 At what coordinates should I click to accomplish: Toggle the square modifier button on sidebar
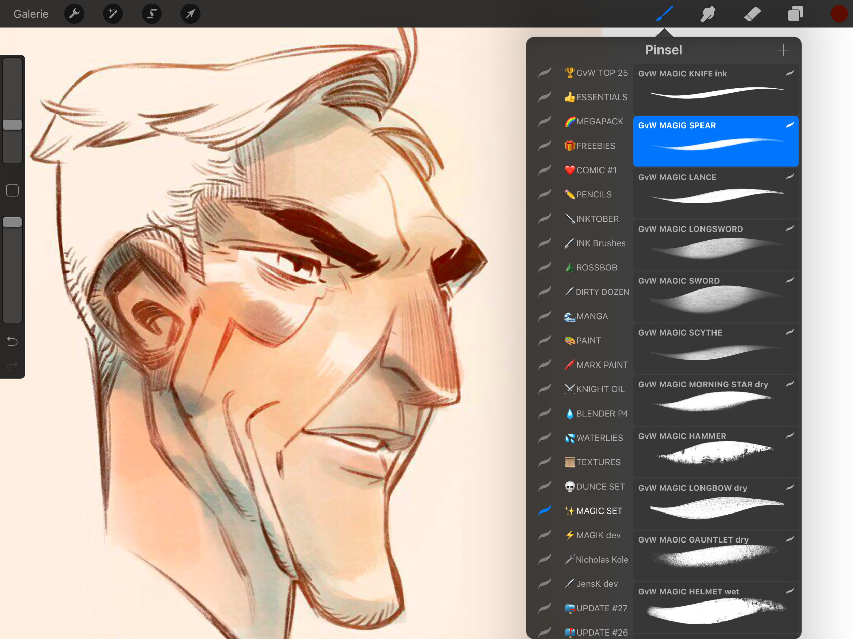[12, 190]
